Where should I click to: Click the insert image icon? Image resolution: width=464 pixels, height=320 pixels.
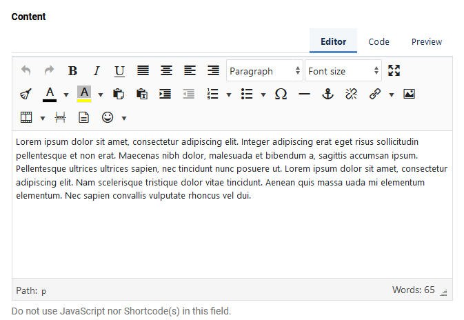coord(409,94)
